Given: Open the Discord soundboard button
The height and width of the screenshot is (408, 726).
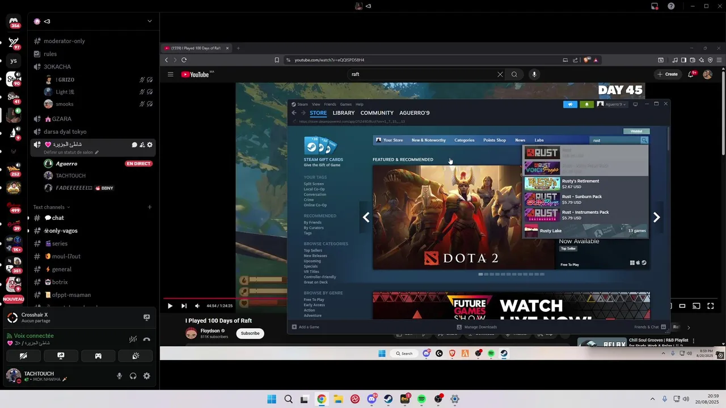Looking at the screenshot, I should [x=136, y=356].
